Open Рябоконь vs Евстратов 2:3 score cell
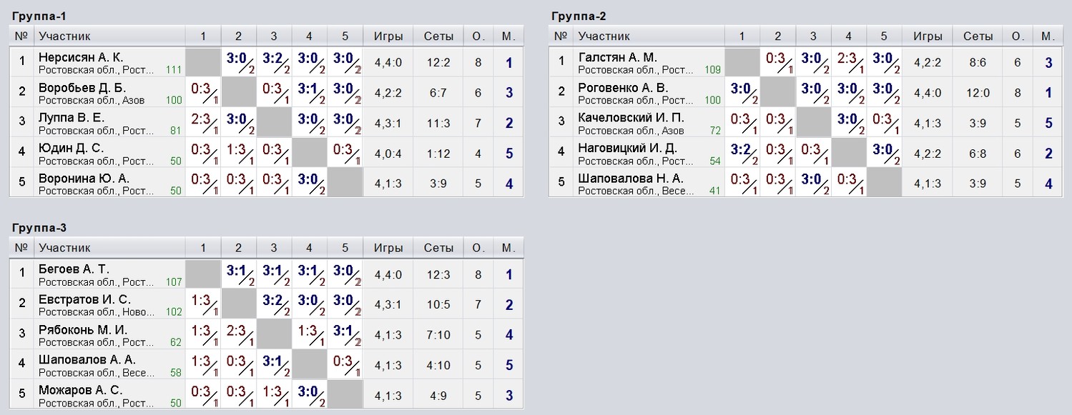 [x=239, y=334]
